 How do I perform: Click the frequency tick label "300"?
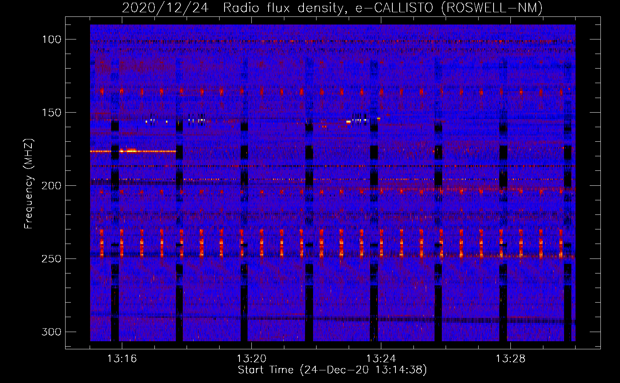click(51, 332)
